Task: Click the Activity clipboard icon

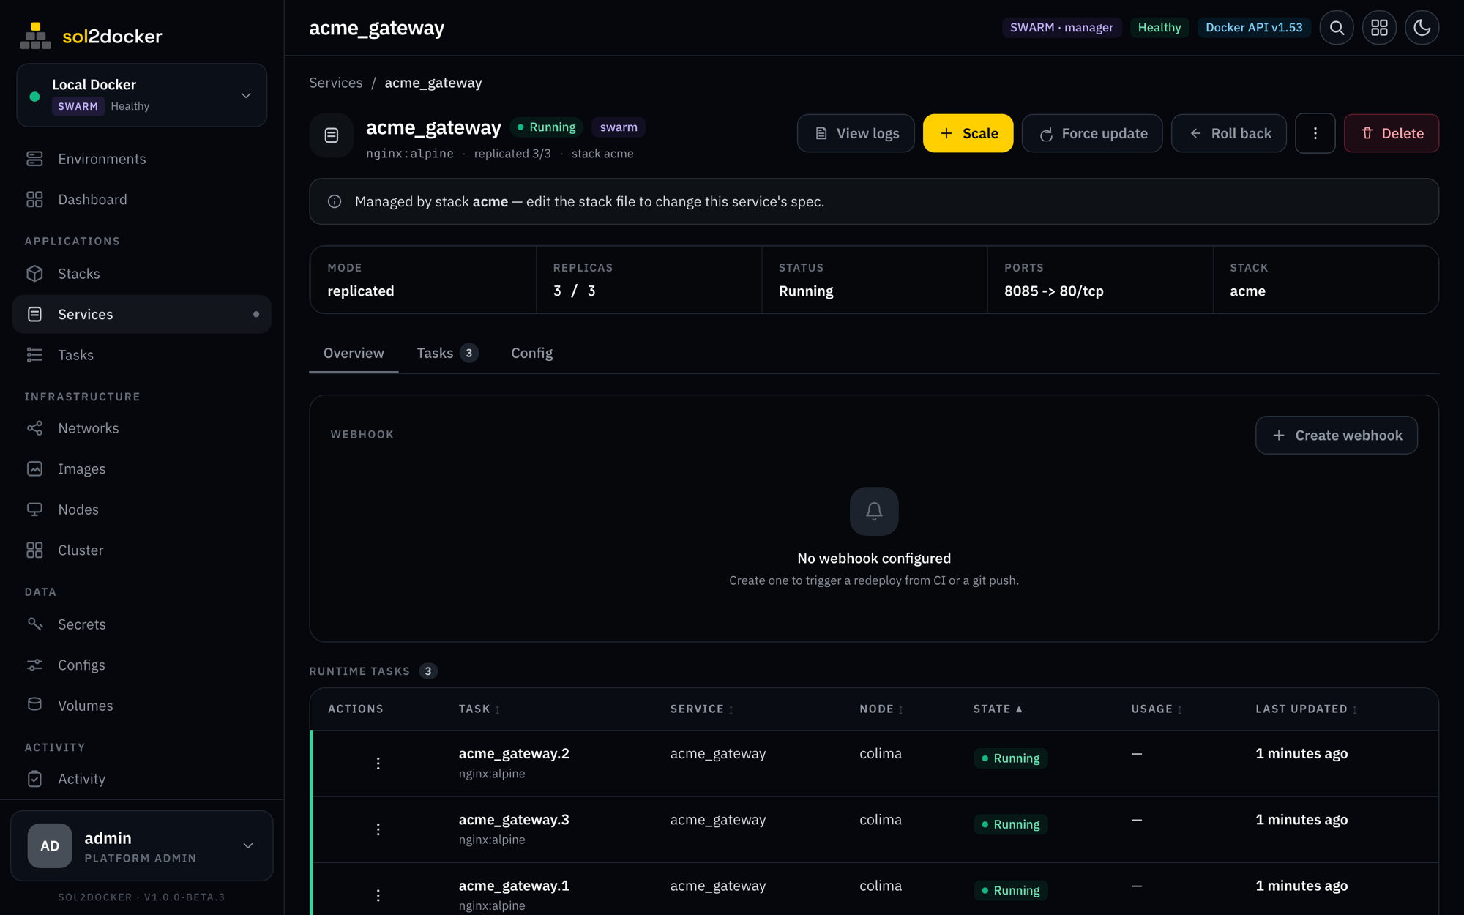Action: (34, 779)
